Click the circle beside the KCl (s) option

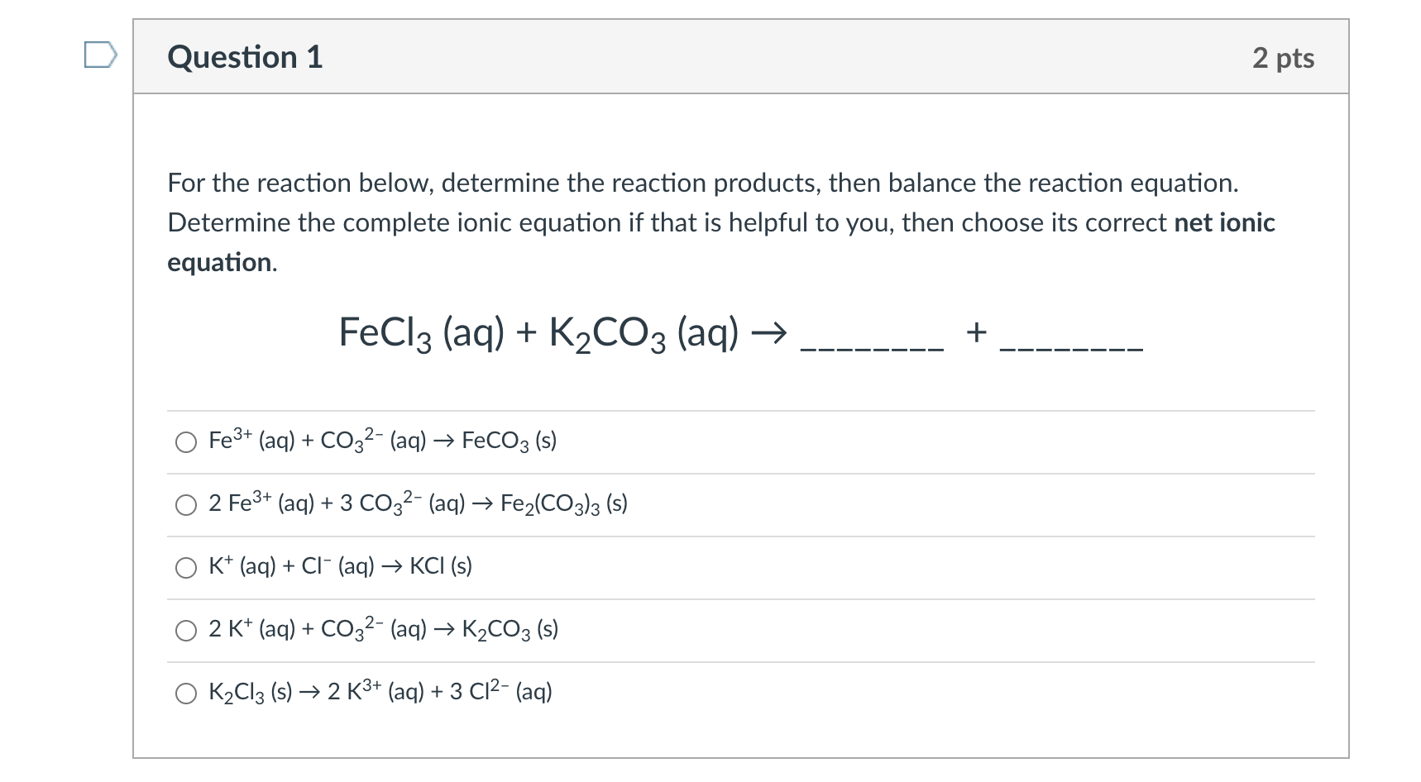185,568
